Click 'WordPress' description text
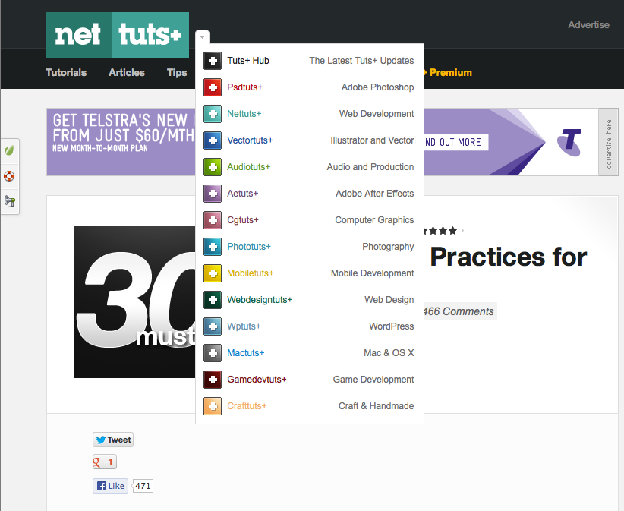The height and width of the screenshot is (511, 624). tap(391, 326)
